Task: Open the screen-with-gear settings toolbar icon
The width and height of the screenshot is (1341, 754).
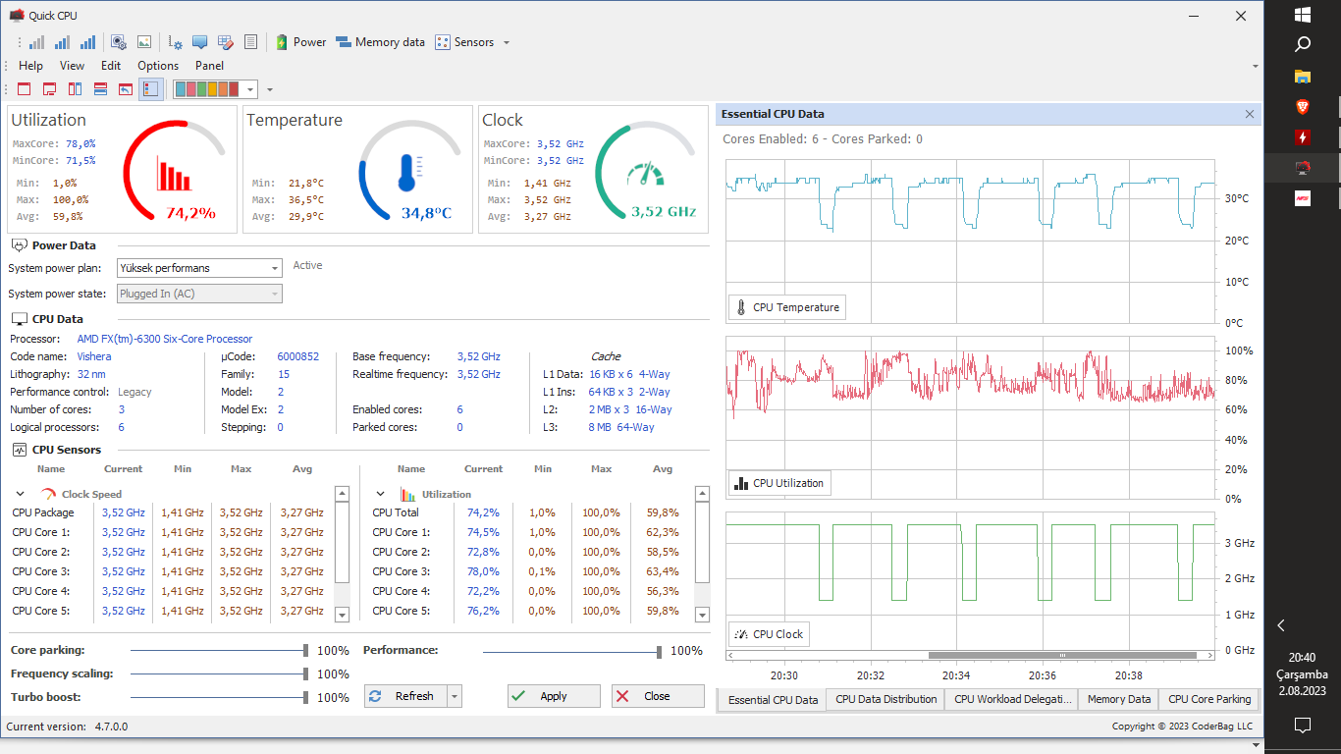Action: pyautogui.click(x=118, y=42)
